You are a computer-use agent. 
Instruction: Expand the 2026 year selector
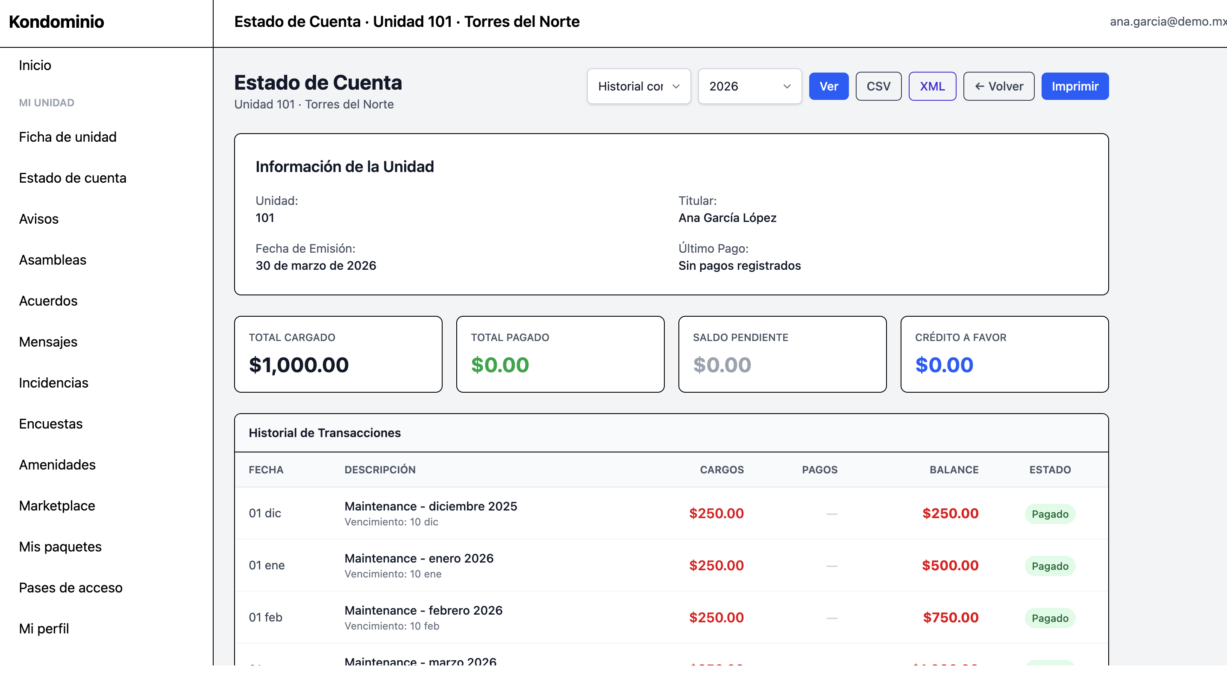pyautogui.click(x=749, y=87)
